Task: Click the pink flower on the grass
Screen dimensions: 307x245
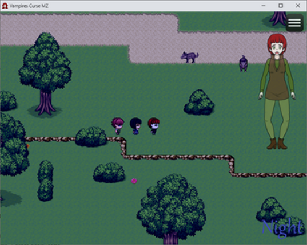Action: [x=134, y=181]
